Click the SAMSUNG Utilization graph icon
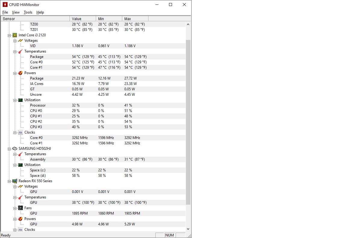Viewport: 347px width, 238px height. (20, 165)
